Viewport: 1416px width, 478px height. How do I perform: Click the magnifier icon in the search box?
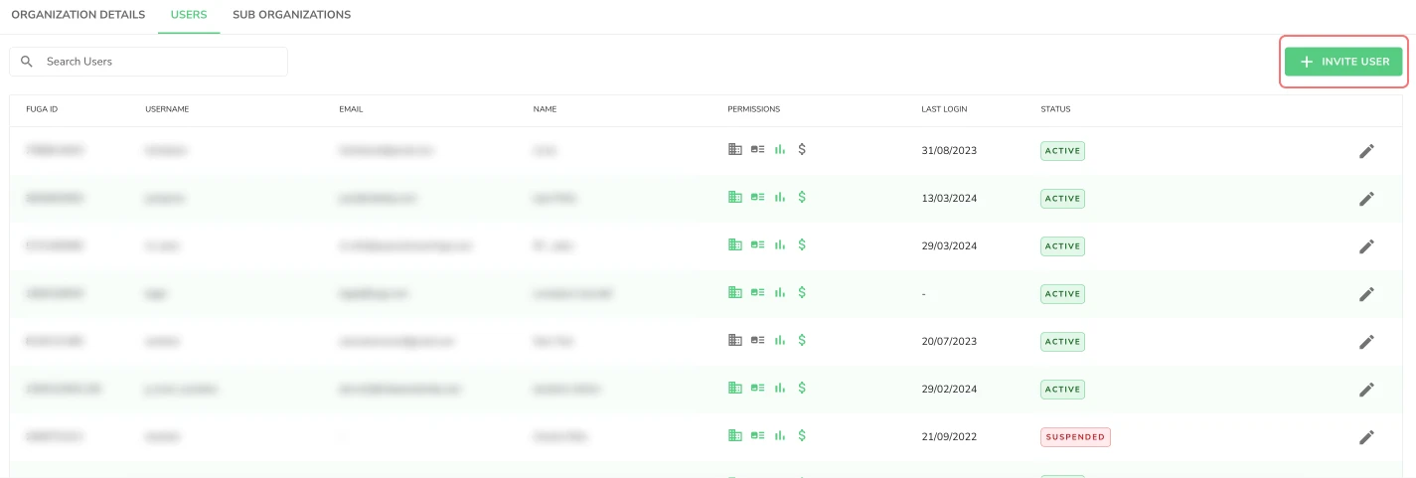point(27,62)
